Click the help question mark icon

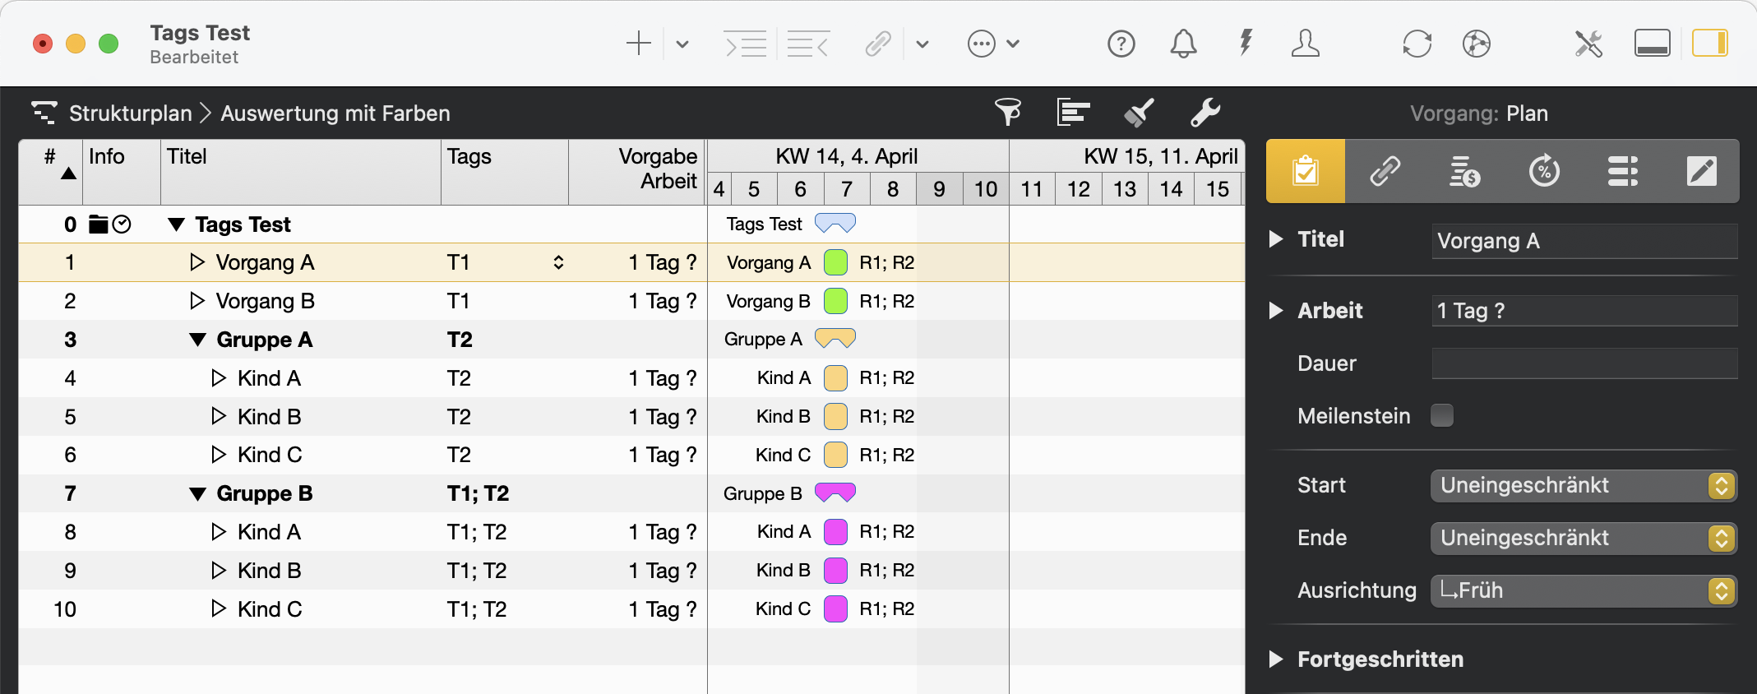coord(1121,44)
